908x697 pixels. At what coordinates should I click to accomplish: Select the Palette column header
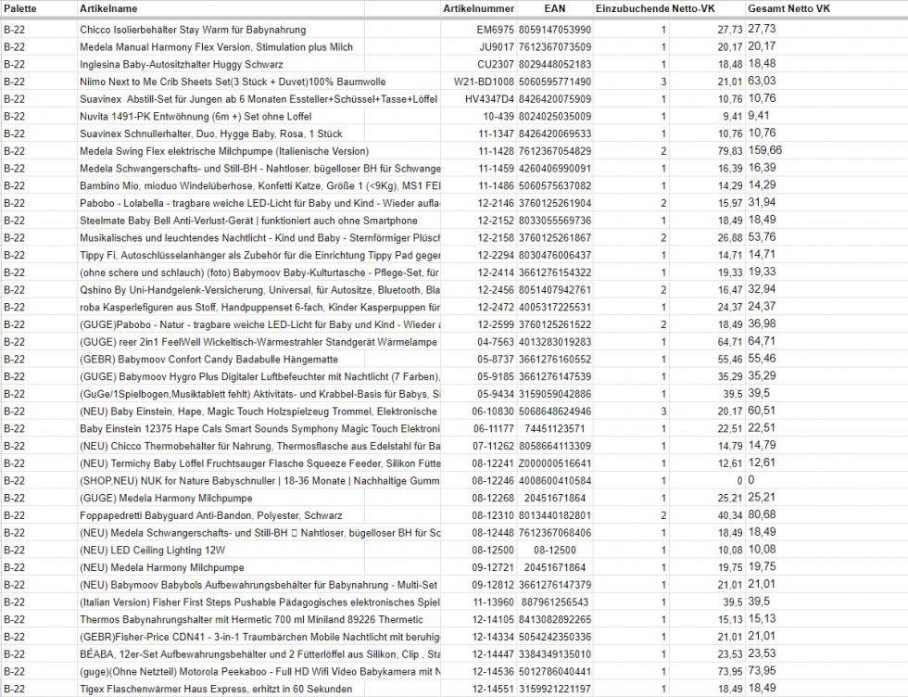(x=19, y=8)
